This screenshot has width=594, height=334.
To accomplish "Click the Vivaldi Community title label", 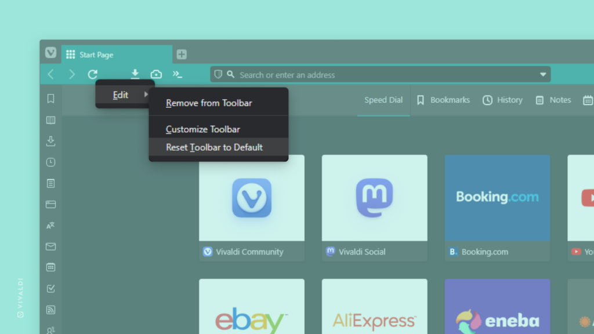I will click(249, 252).
